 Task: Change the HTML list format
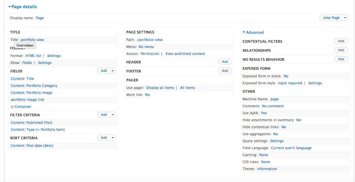[x=33, y=56]
